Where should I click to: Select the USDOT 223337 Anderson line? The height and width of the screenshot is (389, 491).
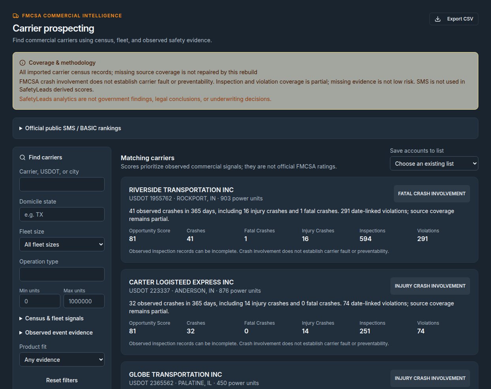[195, 291]
